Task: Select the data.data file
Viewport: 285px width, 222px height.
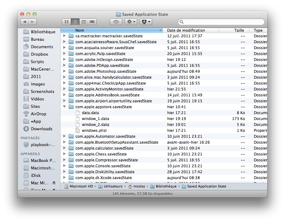Action: pos(164,113)
